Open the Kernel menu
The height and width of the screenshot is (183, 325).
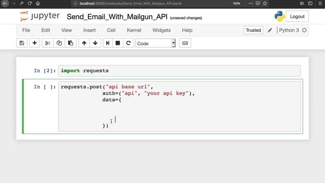tap(134, 30)
